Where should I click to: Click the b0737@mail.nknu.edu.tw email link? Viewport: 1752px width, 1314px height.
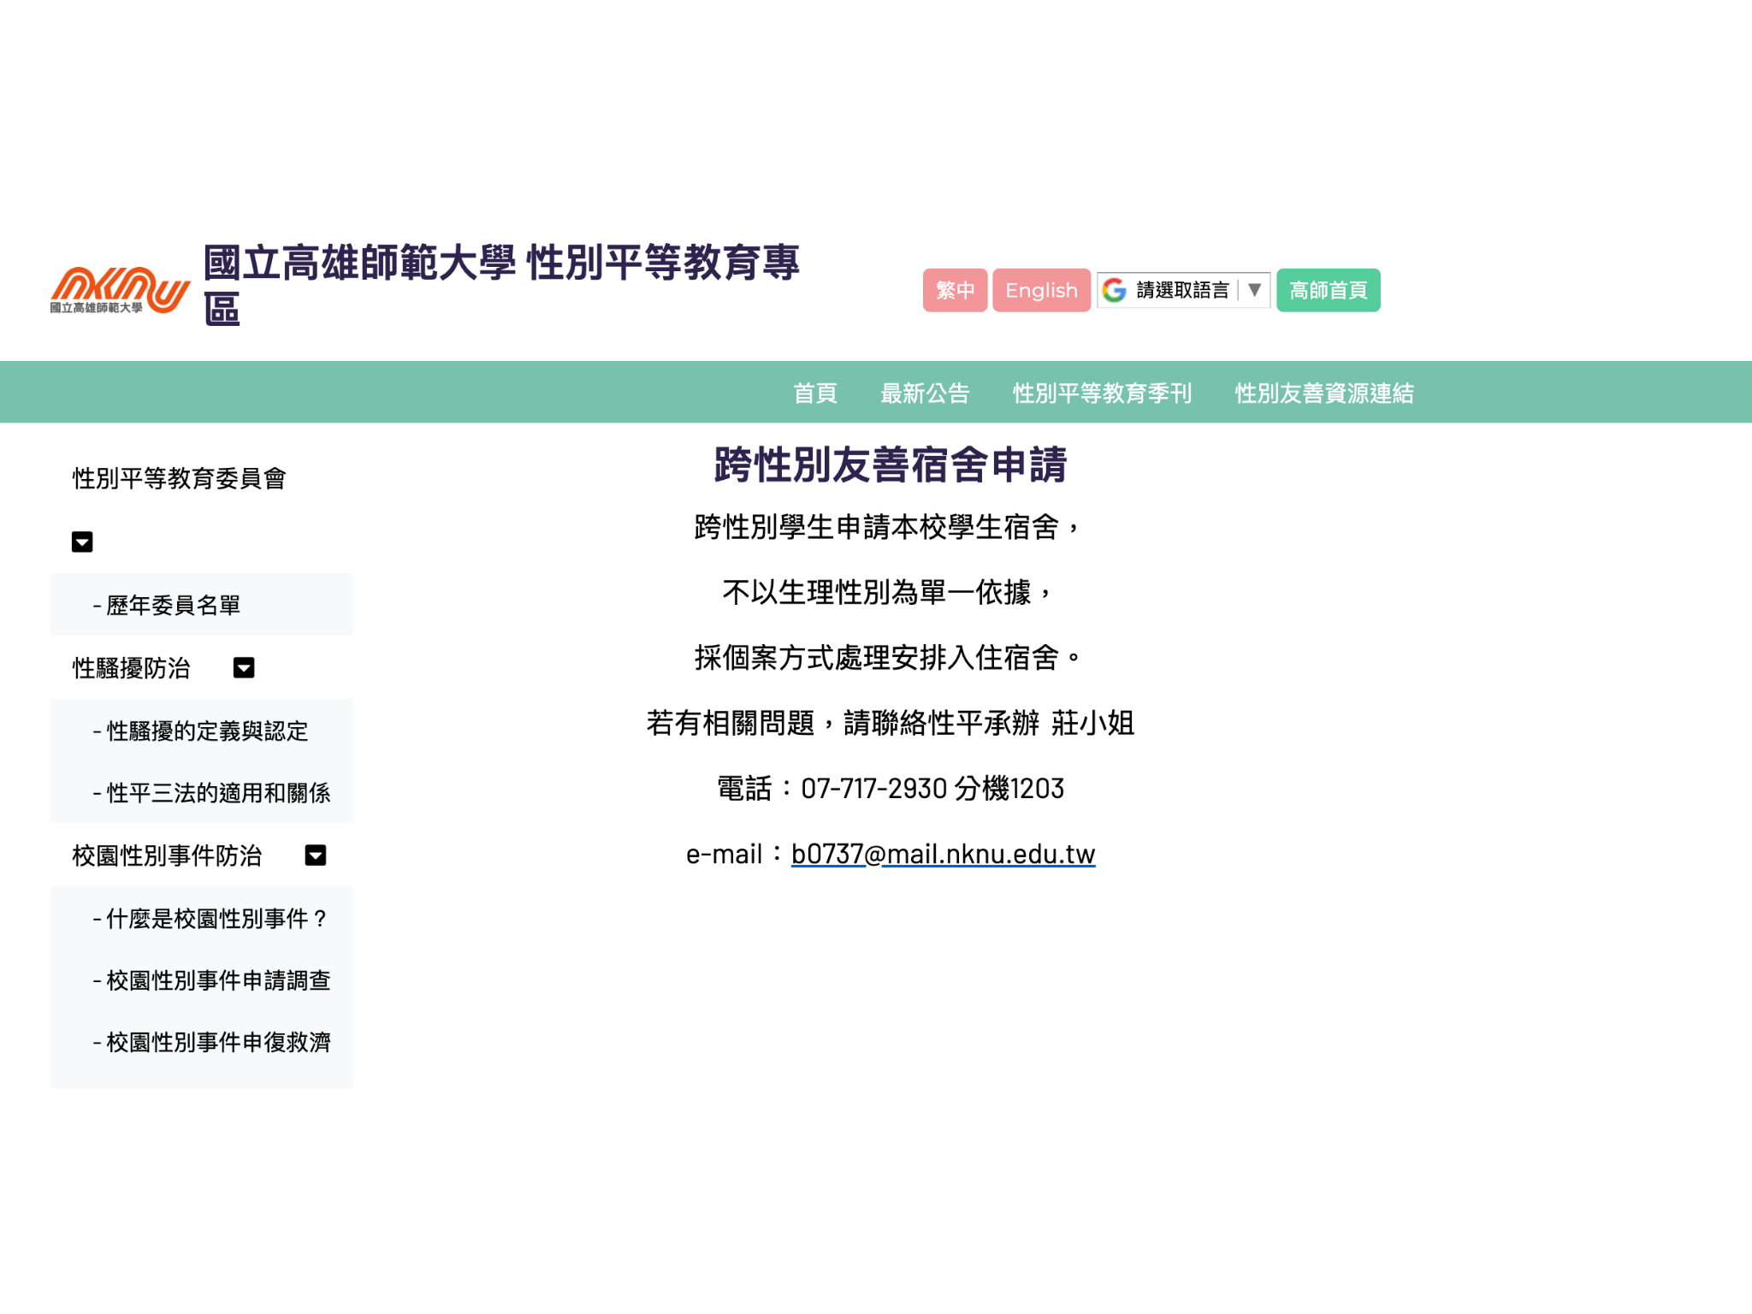[943, 854]
